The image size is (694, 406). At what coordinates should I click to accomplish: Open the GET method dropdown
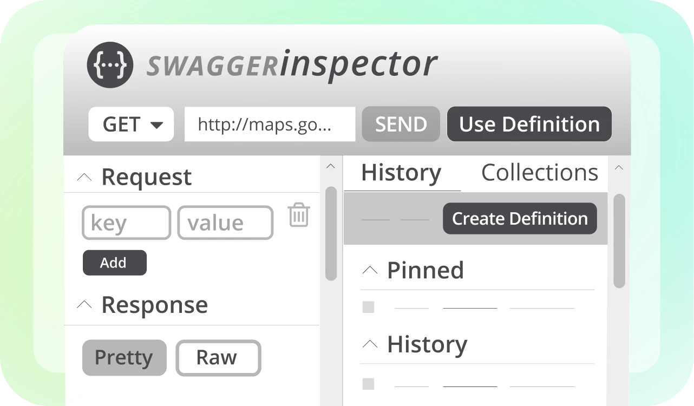click(x=132, y=125)
